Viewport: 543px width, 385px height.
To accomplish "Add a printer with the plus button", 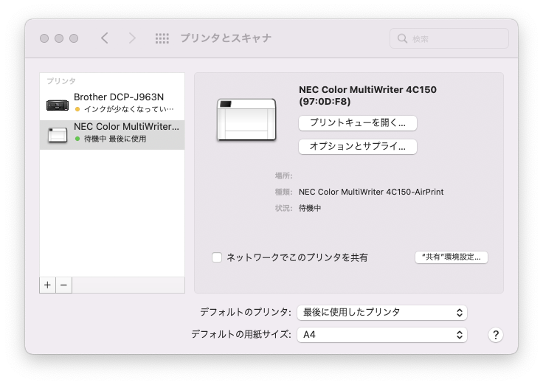I will (47, 285).
